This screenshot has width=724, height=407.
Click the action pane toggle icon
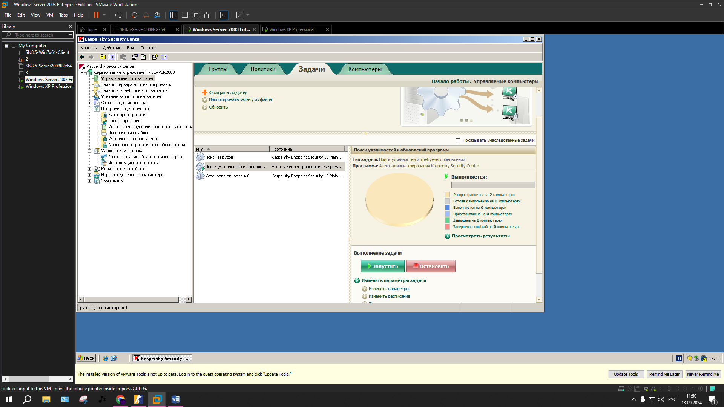[164, 57]
